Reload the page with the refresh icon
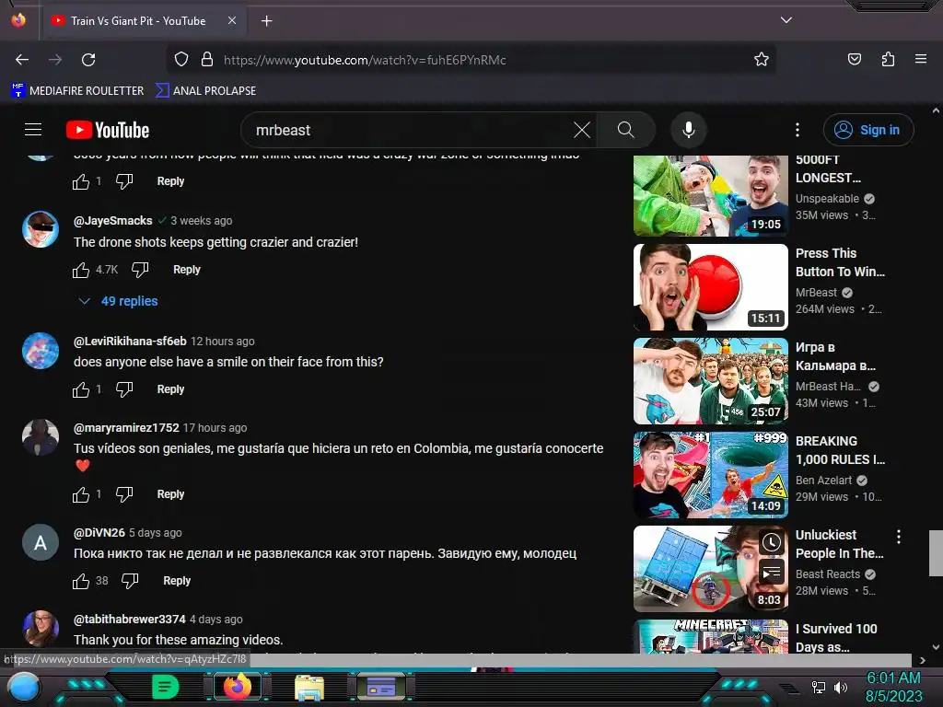The height and width of the screenshot is (707, 943). (x=88, y=60)
